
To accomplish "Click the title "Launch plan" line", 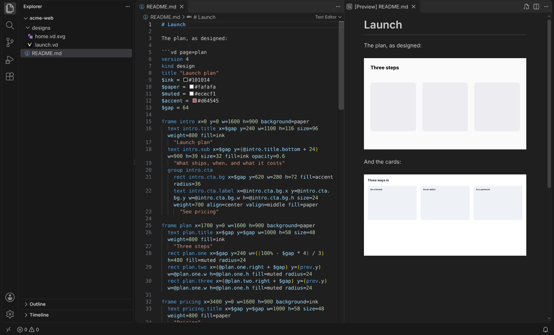I will click(190, 73).
